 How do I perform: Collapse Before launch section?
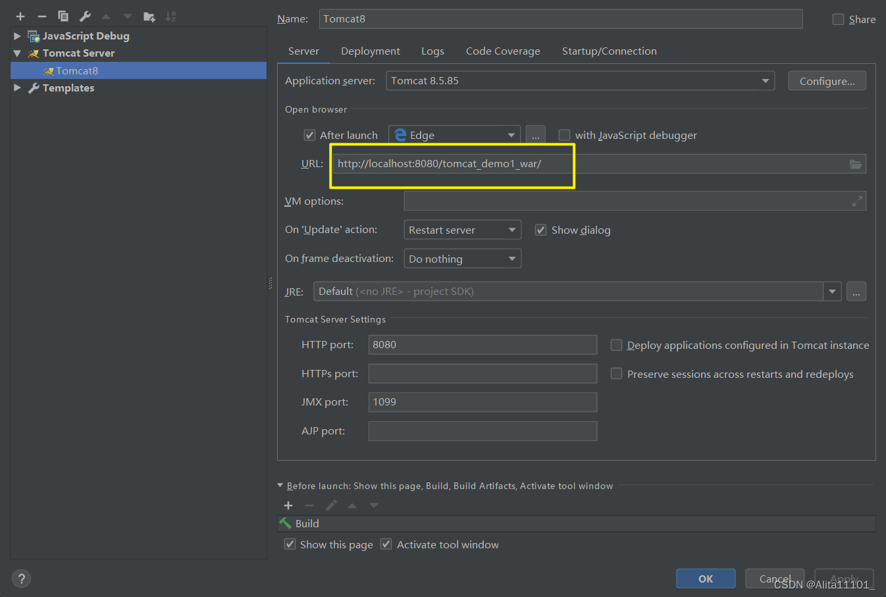[x=280, y=486]
